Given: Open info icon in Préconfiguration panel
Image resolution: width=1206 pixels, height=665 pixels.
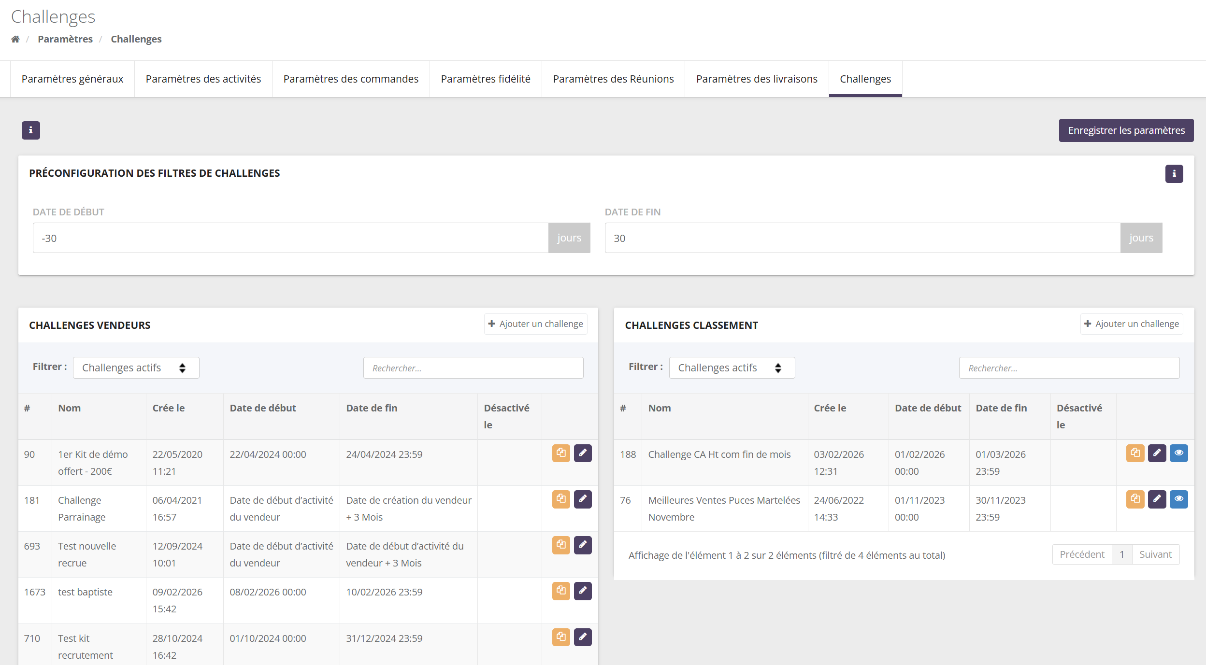Looking at the screenshot, I should [x=1174, y=174].
